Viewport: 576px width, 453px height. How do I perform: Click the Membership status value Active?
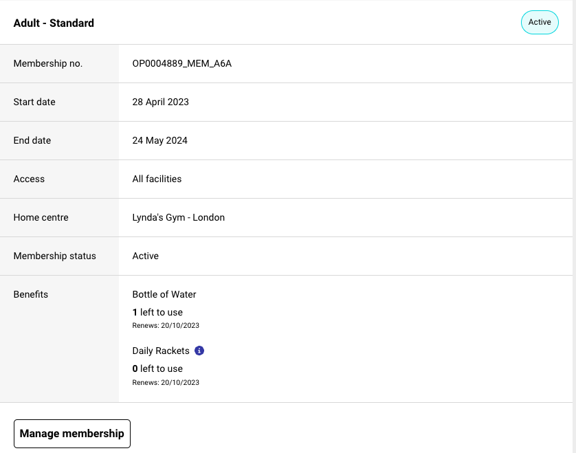pos(146,256)
